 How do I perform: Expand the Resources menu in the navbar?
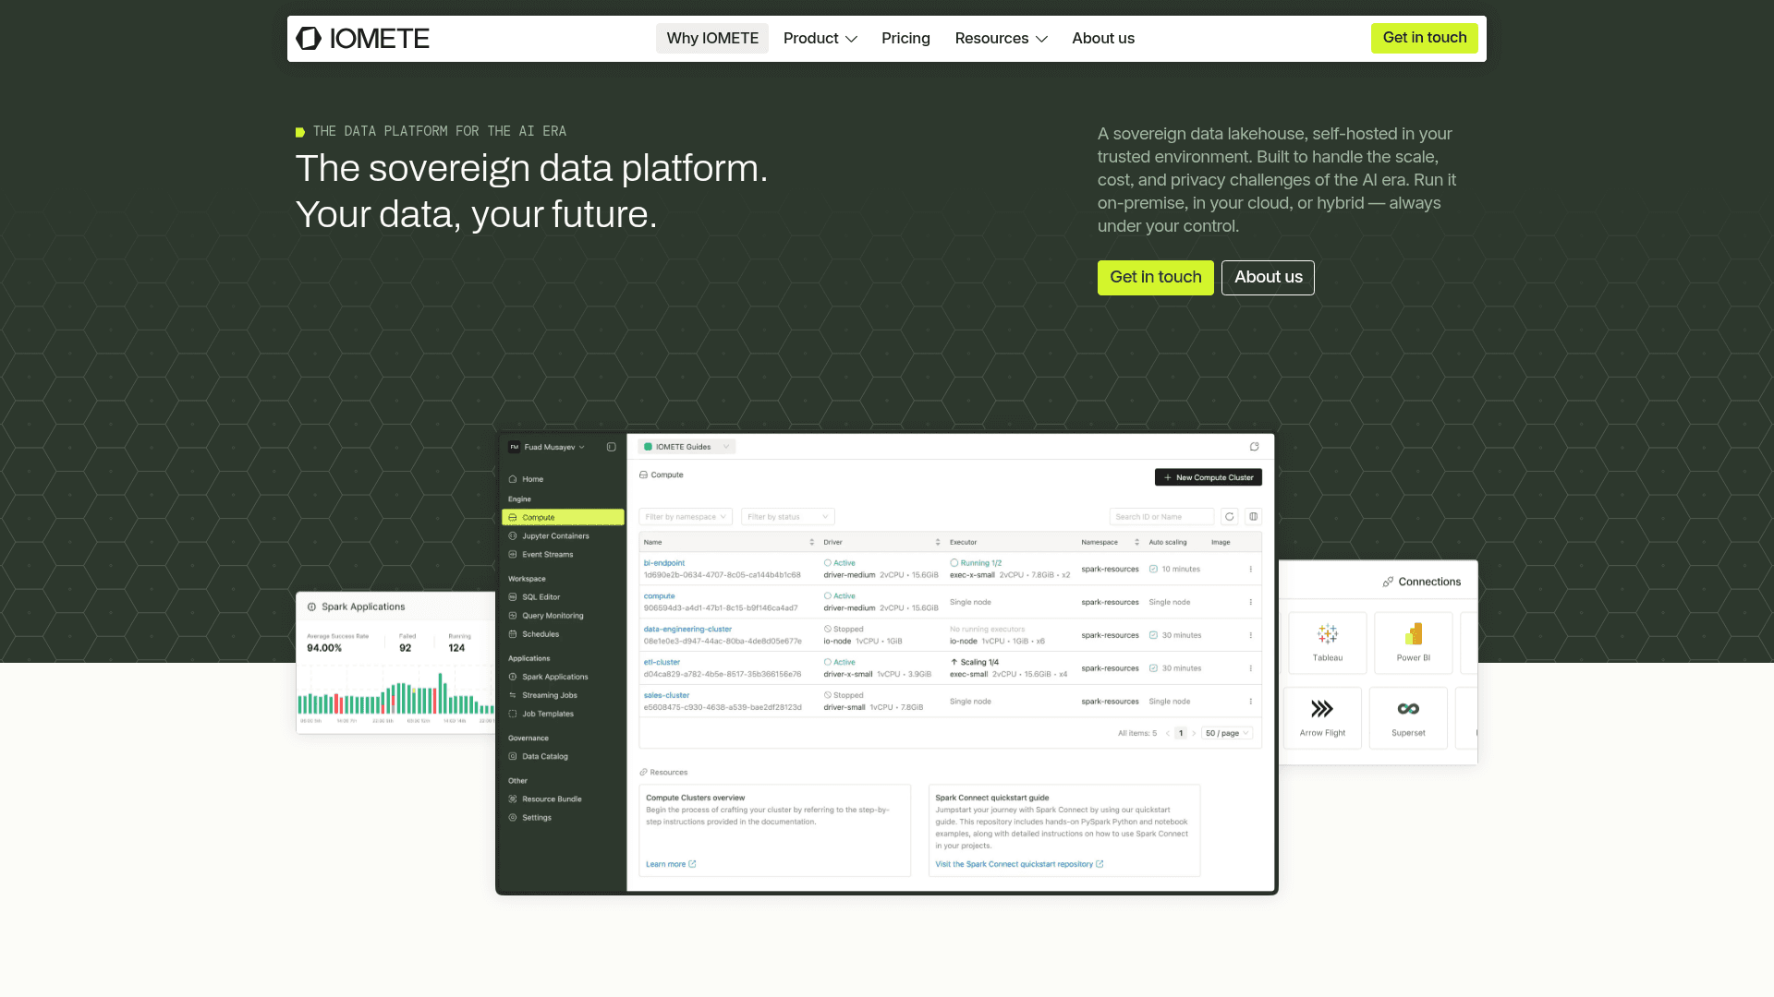pyautogui.click(x=1001, y=38)
